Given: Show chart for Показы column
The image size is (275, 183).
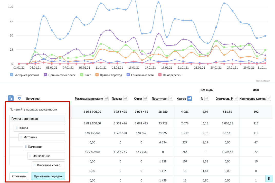Looking at the screenshot, I should (x=125, y=98).
